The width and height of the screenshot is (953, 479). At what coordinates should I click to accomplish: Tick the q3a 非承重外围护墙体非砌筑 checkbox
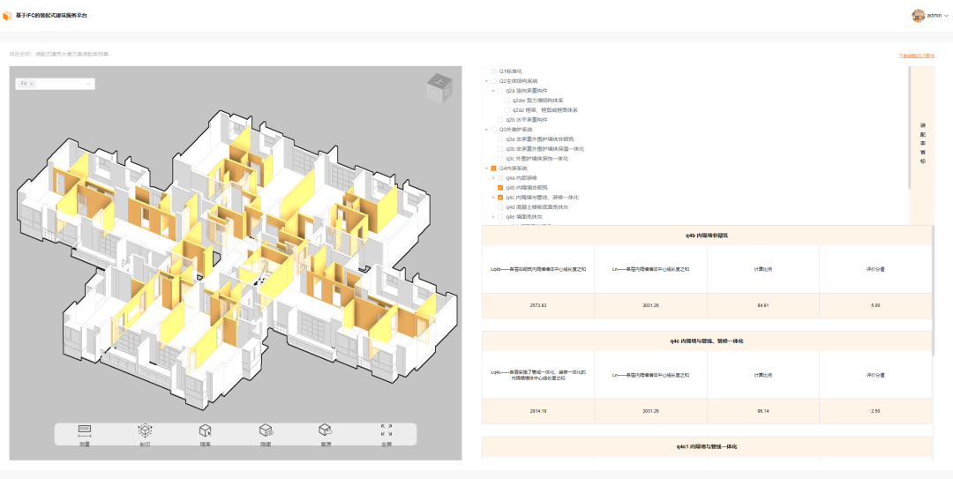tap(500, 139)
